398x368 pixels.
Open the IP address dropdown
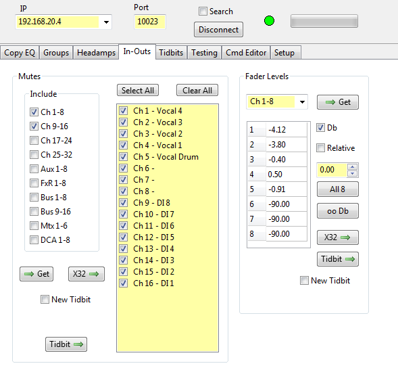click(106, 22)
